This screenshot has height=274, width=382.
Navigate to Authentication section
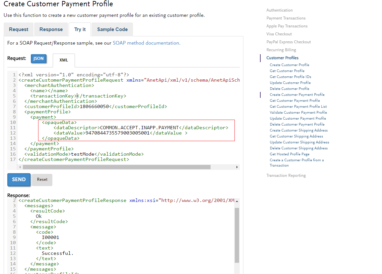coord(279,10)
